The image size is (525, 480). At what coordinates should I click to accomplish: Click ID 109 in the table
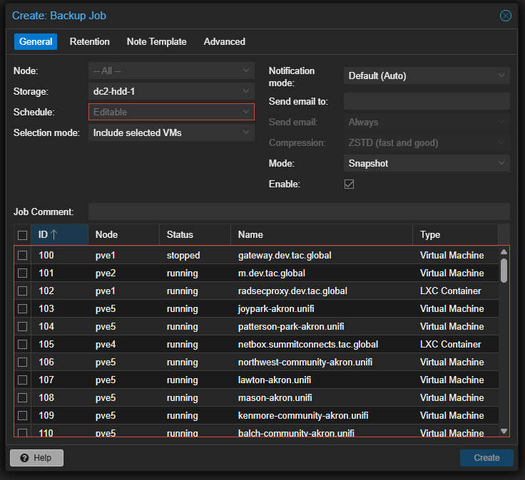pyautogui.click(x=46, y=415)
